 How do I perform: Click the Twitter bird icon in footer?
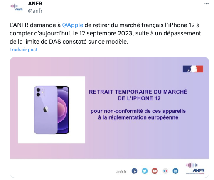[145, 171]
